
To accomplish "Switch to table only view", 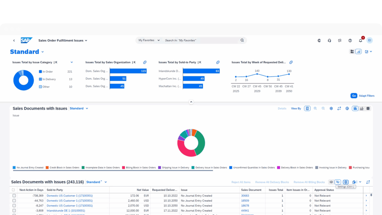I will pos(368,108).
